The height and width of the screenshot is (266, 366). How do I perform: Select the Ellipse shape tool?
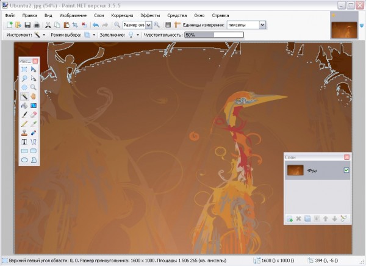24,160
